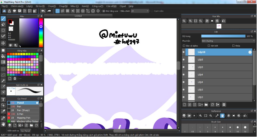This screenshot has height=137, width=257.
Task: Delete palette color with trash icon
Action: (x=15, y=79)
